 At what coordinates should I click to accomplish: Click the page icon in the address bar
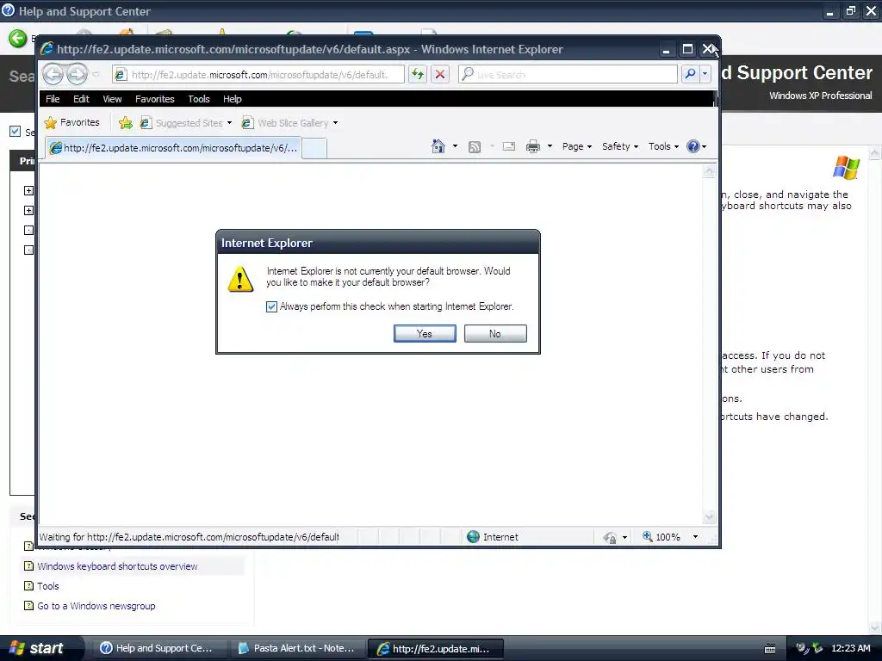[x=121, y=74]
